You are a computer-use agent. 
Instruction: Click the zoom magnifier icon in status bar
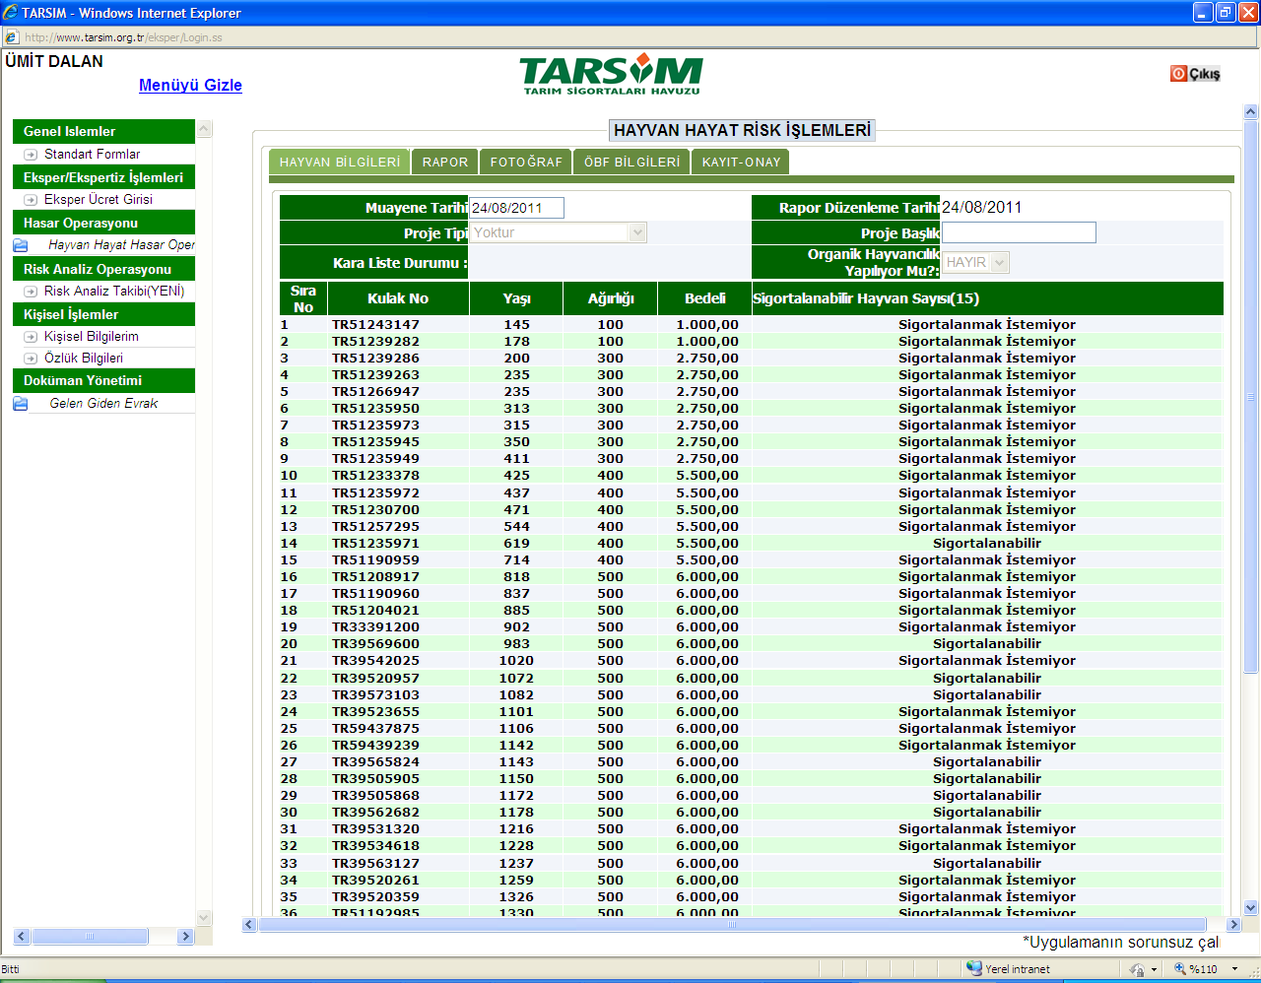click(1180, 968)
